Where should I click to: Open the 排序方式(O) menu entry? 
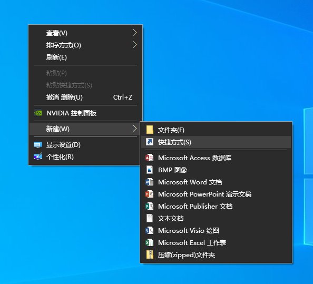coord(86,45)
